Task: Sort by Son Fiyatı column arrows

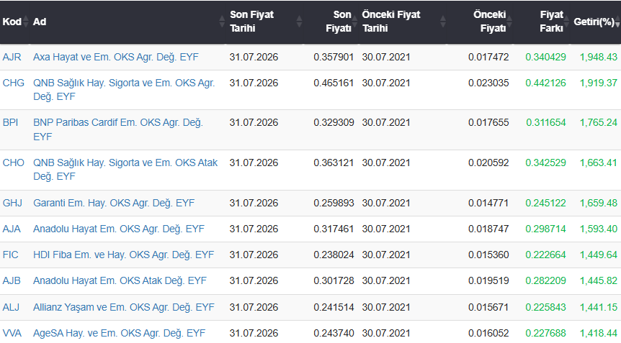Action: pyautogui.click(x=354, y=22)
